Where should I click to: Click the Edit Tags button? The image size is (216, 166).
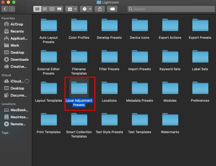[112, 9]
